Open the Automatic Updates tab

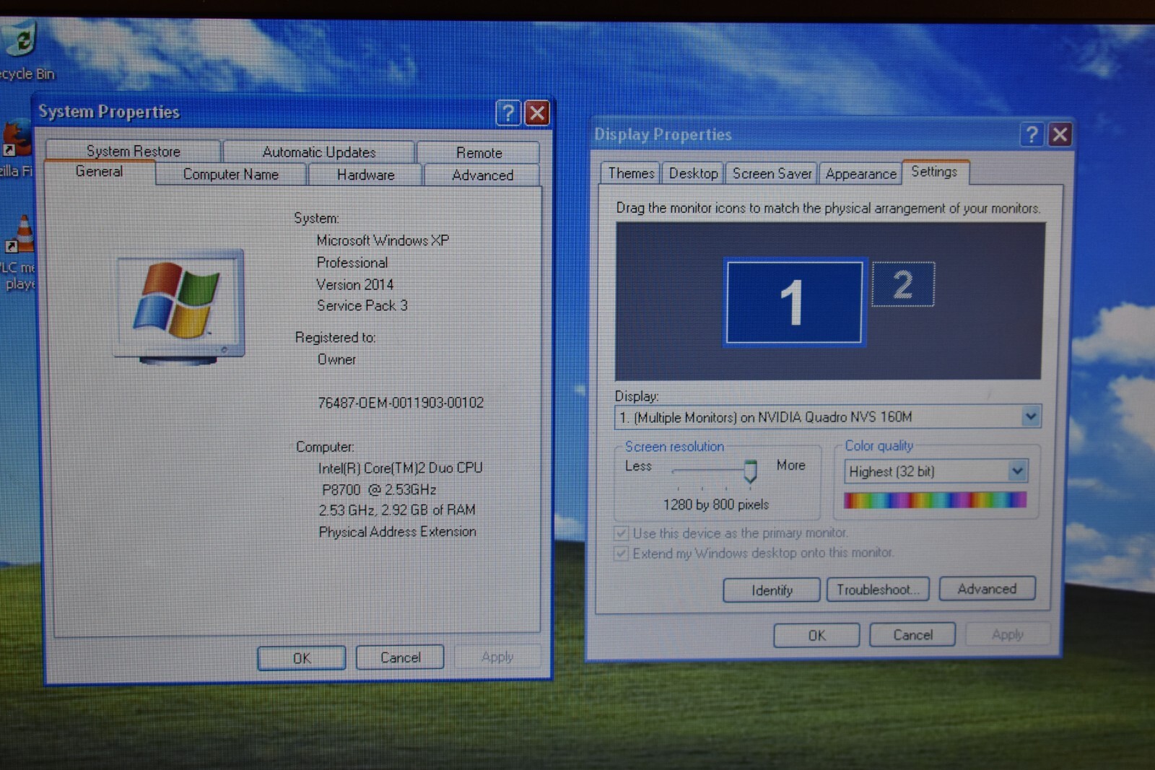[x=319, y=152]
